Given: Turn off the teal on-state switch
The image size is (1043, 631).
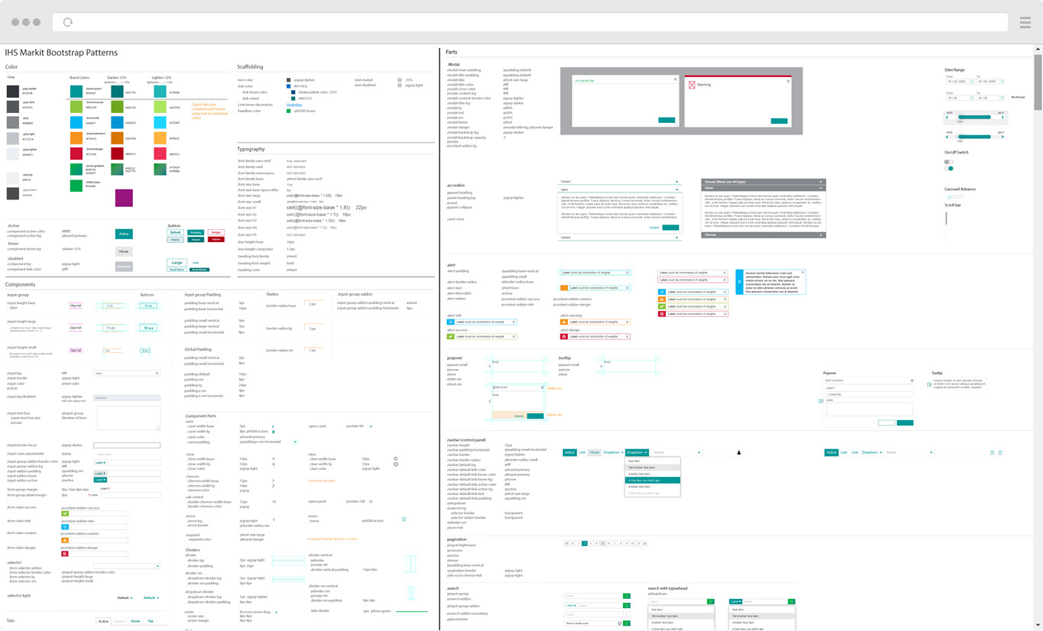Looking at the screenshot, I should (948, 168).
